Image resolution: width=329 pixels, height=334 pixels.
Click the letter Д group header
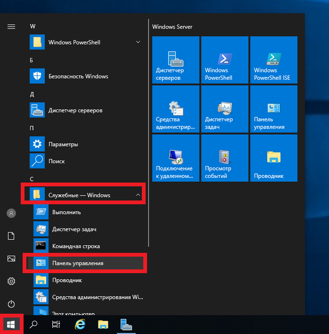(32, 94)
